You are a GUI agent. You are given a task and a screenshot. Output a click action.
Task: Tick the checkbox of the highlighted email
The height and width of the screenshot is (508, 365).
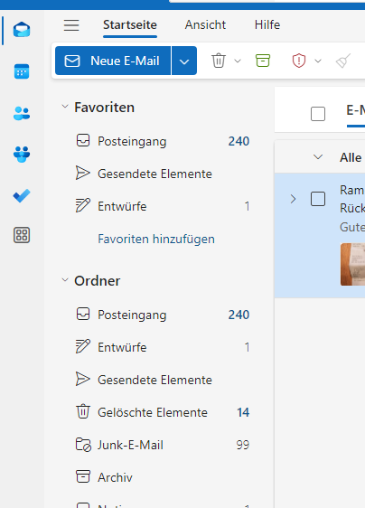[x=318, y=199]
